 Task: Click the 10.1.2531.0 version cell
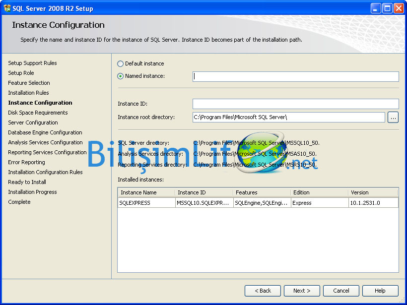click(374, 203)
